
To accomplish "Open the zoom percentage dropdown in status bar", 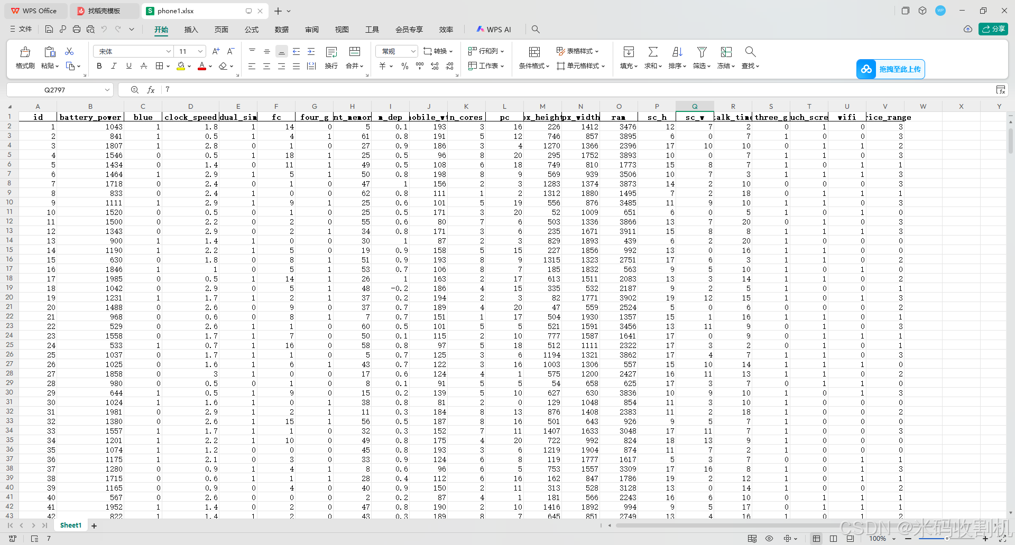I will pos(894,539).
